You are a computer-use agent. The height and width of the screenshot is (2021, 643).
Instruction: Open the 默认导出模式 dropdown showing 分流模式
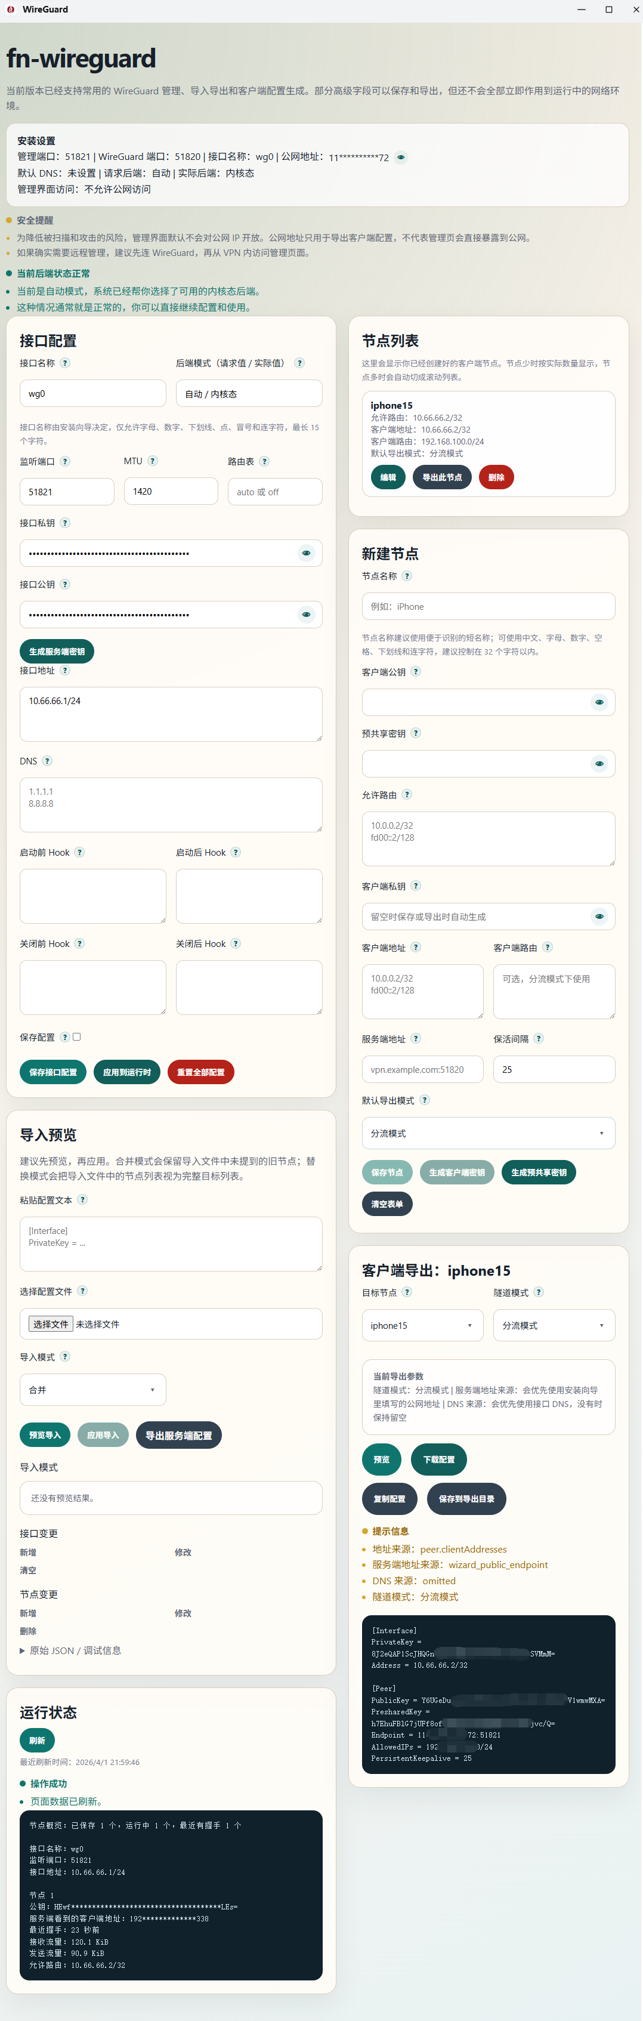(x=489, y=1133)
